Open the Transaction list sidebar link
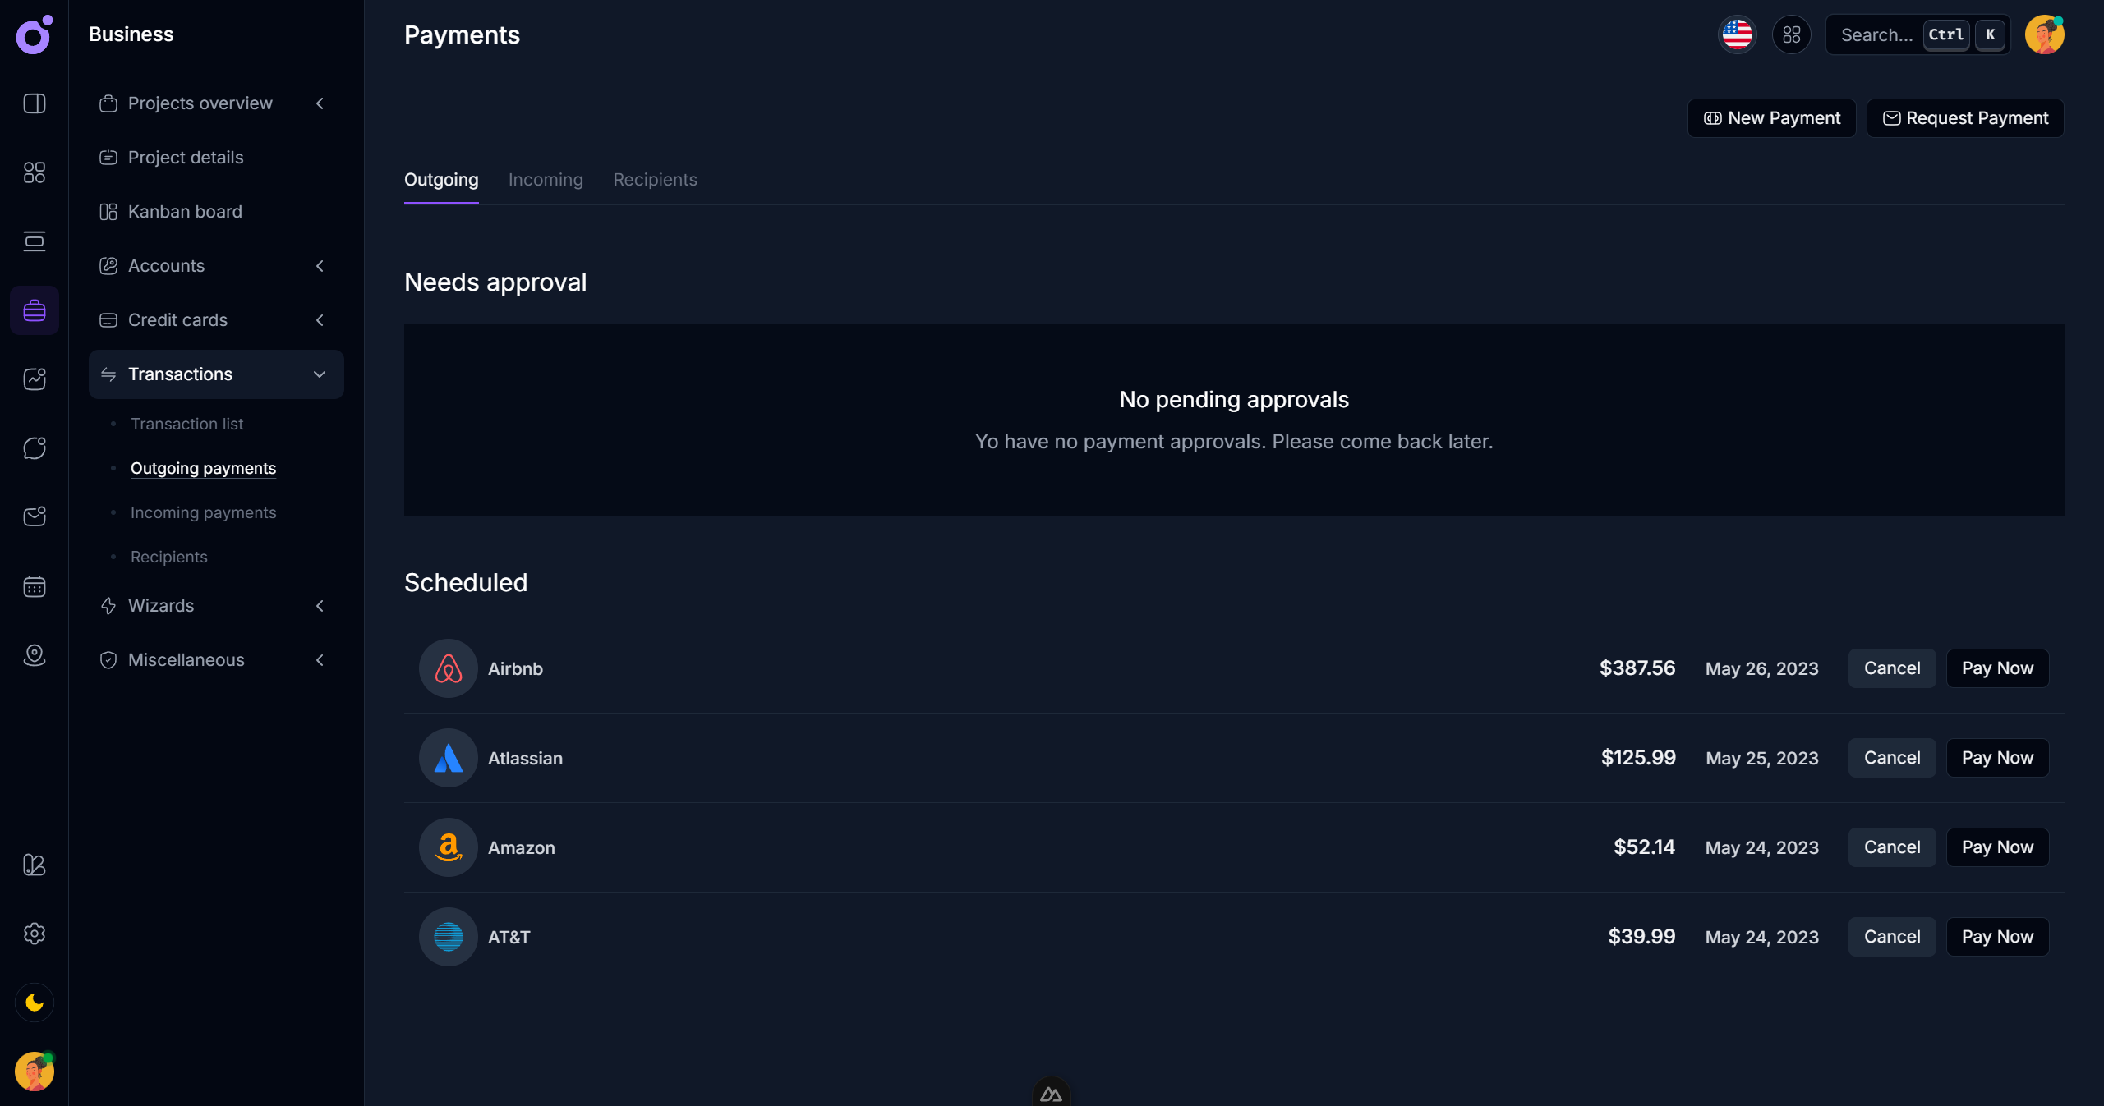Viewport: 2104px width, 1106px height. 186,424
